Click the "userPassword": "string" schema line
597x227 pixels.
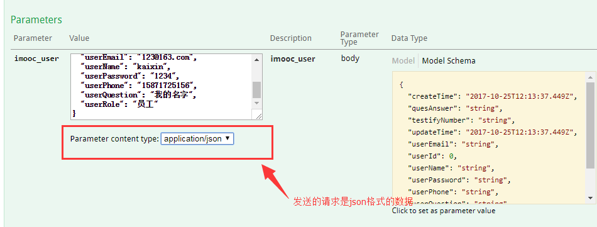(459, 180)
